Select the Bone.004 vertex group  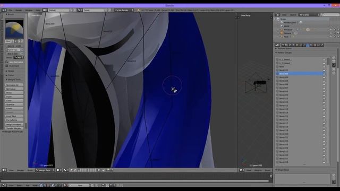pyautogui.click(x=300, y=77)
